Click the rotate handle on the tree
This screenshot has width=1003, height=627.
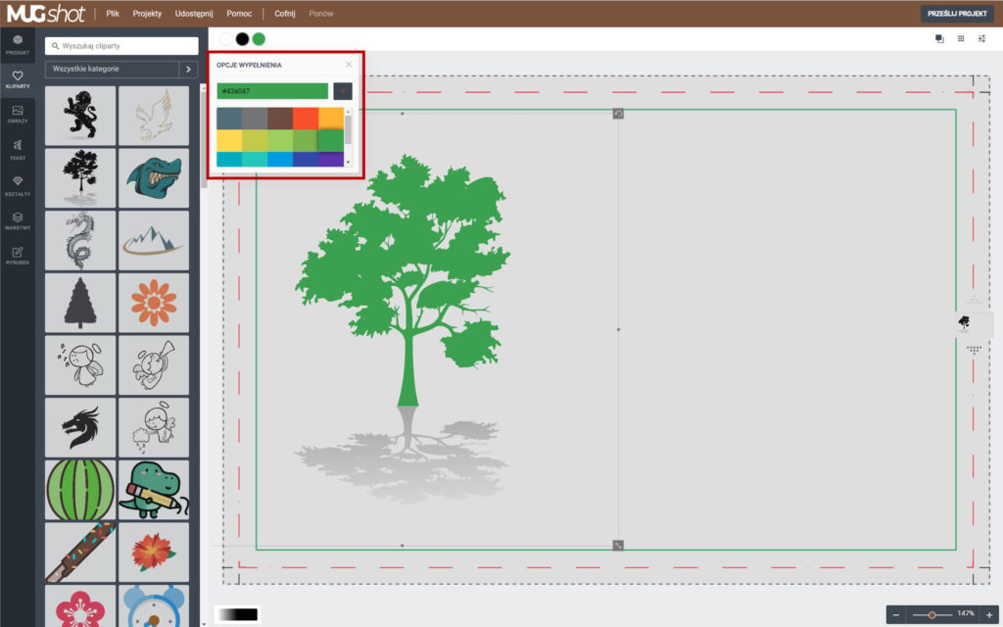click(x=618, y=114)
